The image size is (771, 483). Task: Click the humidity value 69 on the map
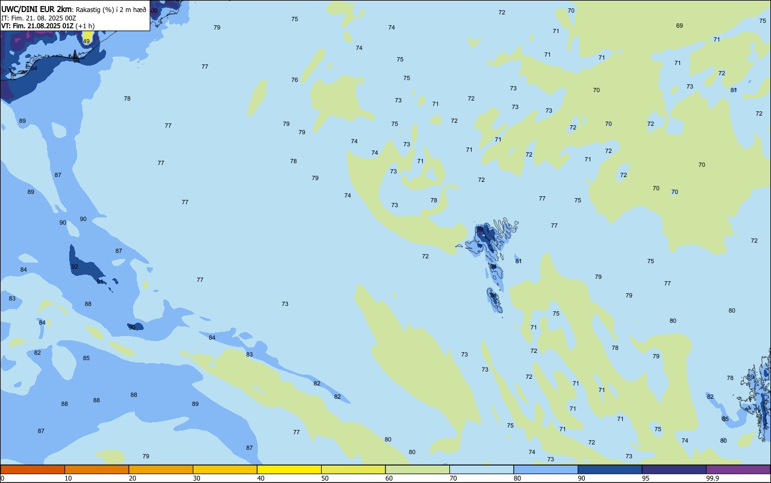pos(679,25)
